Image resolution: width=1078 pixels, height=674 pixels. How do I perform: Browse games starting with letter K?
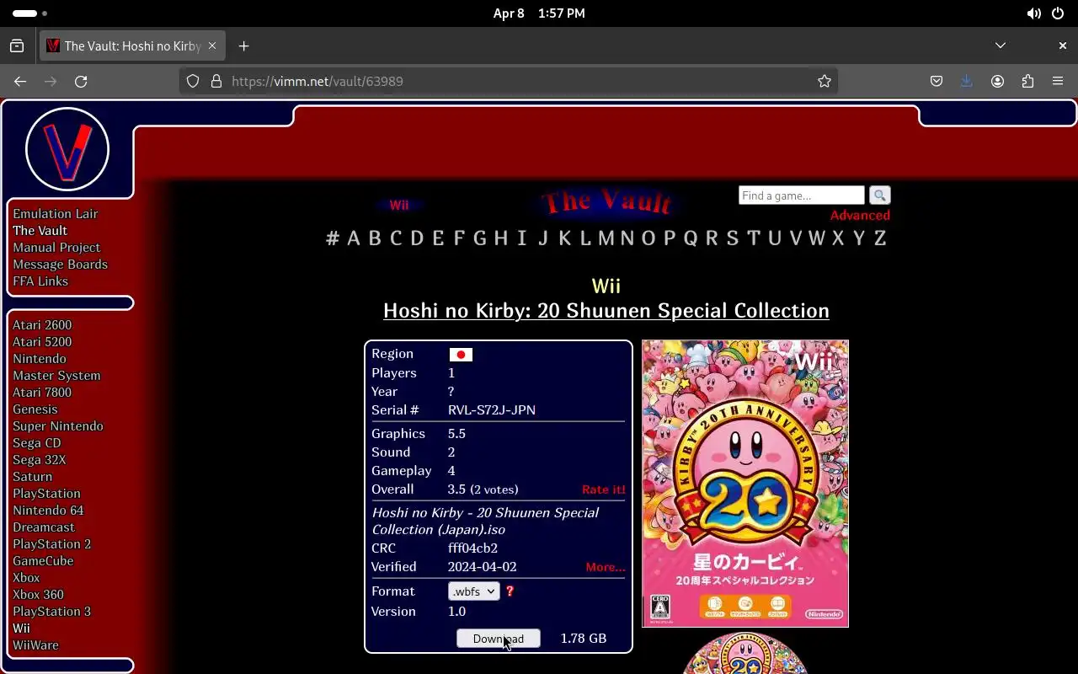point(564,238)
